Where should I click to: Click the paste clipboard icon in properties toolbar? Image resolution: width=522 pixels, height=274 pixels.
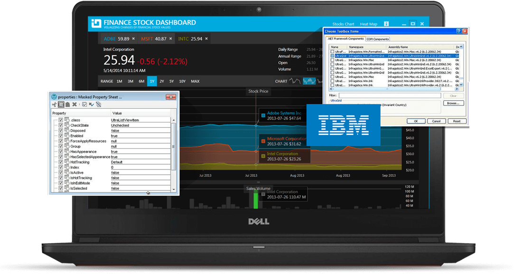(67, 104)
